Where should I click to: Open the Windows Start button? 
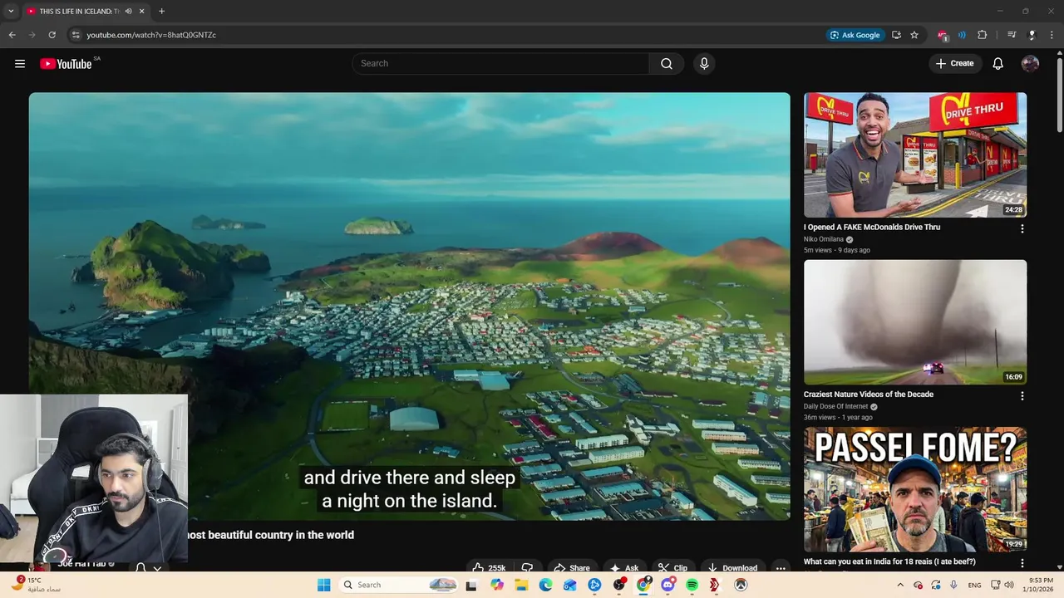pyautogui.click(x=324, y=585)
